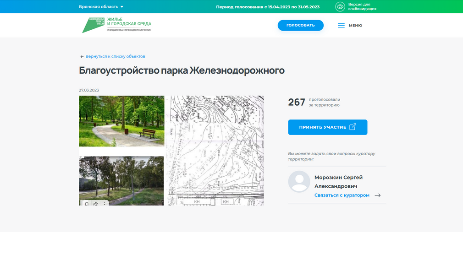Viewport: 463px width, 260px height.
Task: Click the МЕНЮ label
Action: coord(355,26)
